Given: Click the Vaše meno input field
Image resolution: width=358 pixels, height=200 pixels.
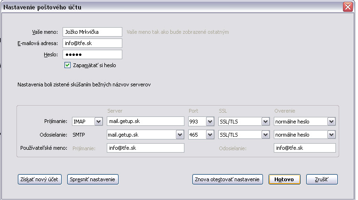Looking at the screenshot, I should pyautogui.click(x=92, y=32).
